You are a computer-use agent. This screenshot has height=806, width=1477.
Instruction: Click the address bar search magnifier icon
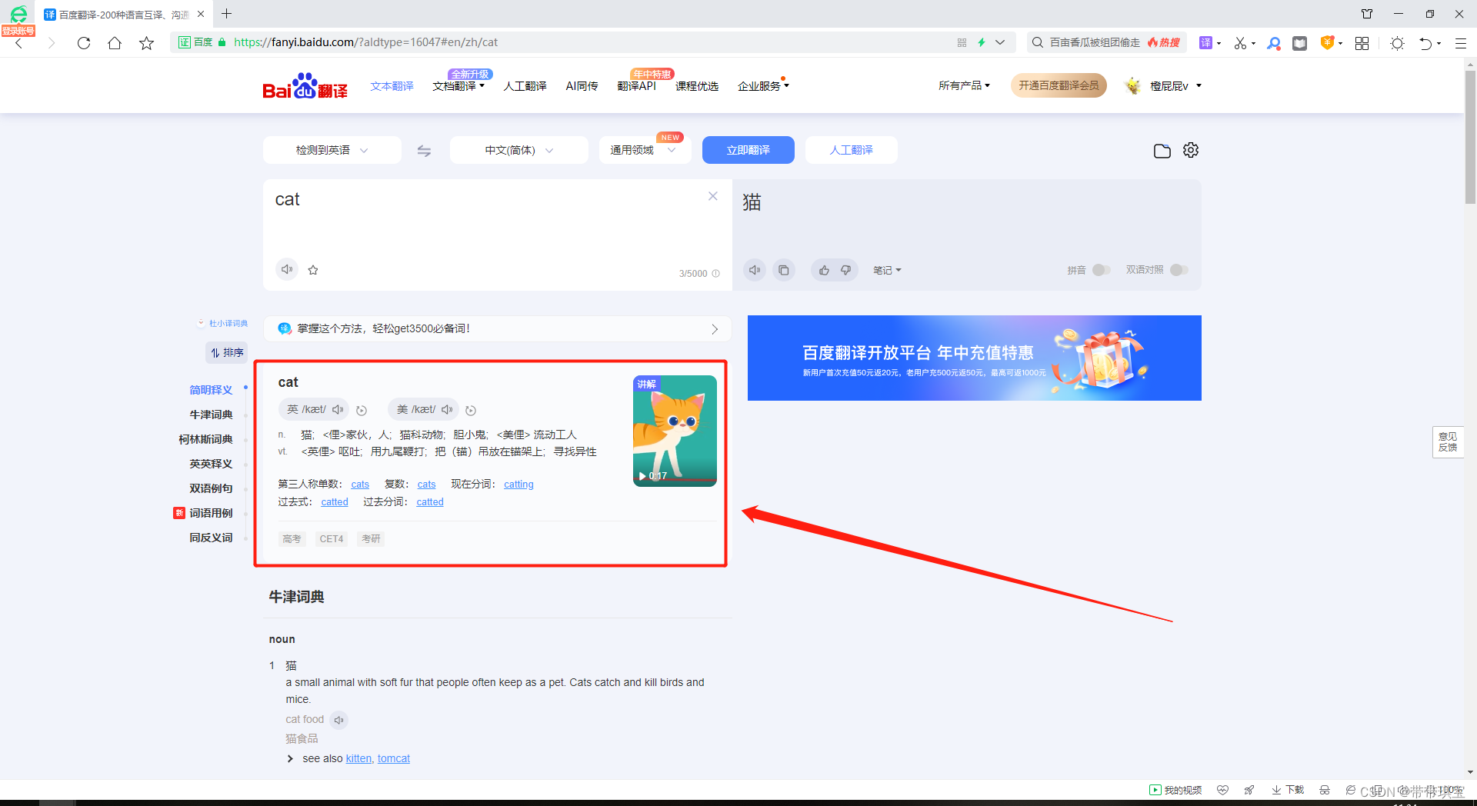click(1038, 42)
